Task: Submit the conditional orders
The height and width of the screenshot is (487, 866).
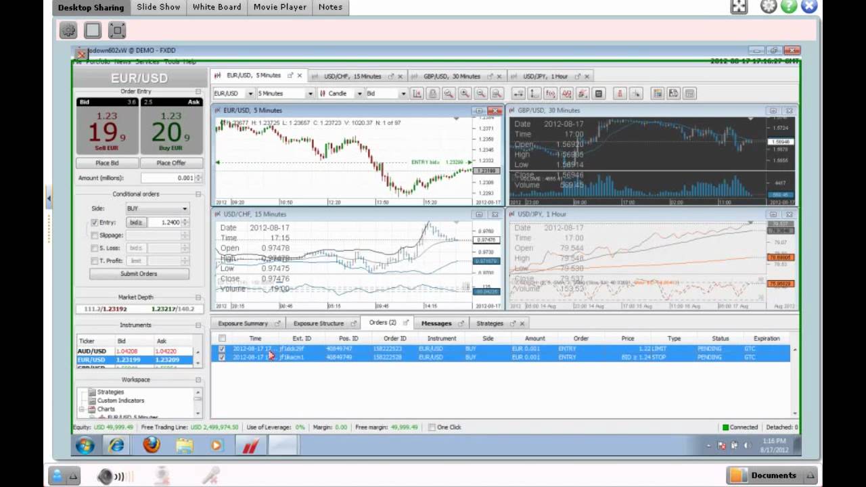Action: (139, 274)
